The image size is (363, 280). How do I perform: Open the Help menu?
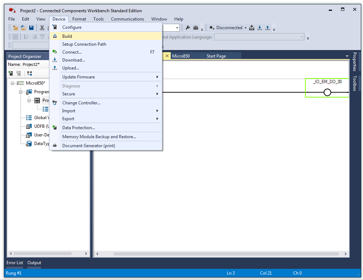pos(179,19)
